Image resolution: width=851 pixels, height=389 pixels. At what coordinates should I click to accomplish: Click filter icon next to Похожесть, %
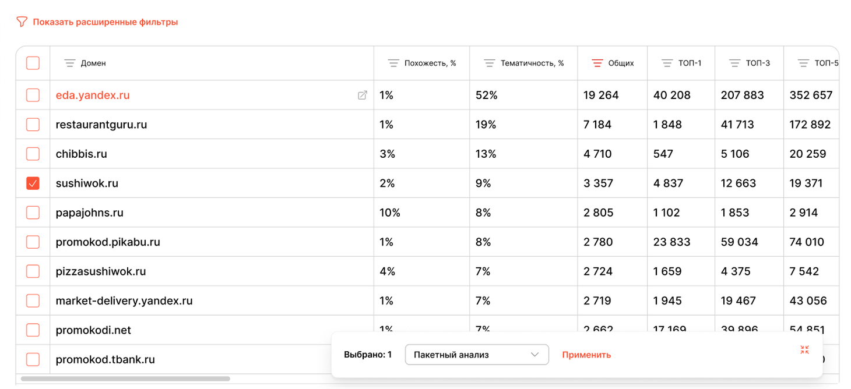pyautogui.click(x=393, y=63)
